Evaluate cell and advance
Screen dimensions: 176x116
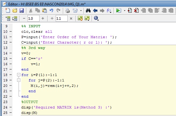click(15, 18)
